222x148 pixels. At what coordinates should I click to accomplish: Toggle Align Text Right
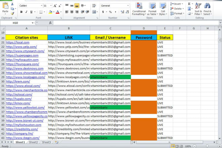point(77,12)
